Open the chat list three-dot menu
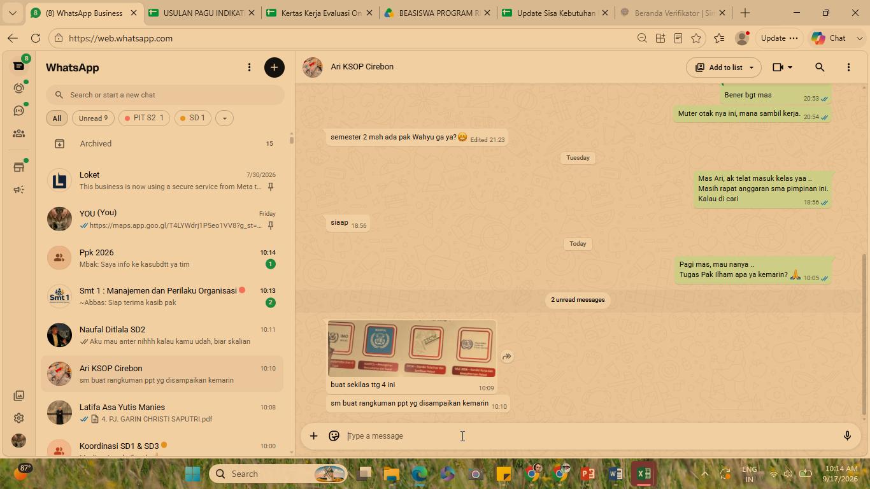The width and height of the screenshot is (870, 489). click(x=249, y=67)
